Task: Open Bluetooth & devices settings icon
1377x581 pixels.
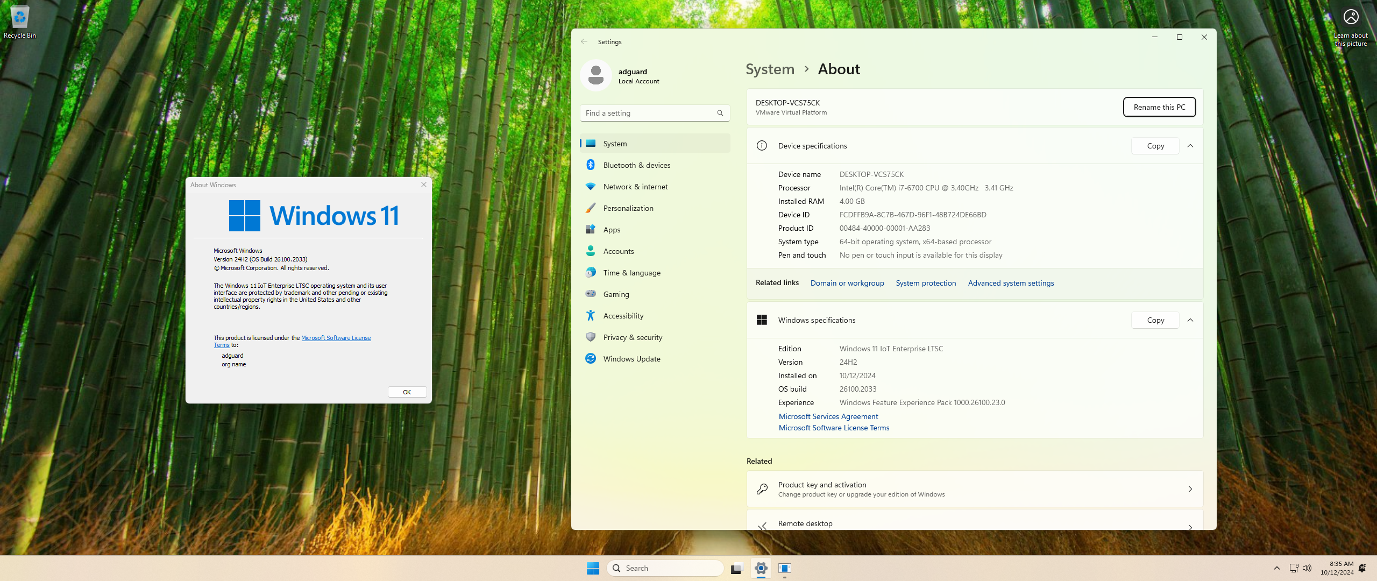Action: 591,165
